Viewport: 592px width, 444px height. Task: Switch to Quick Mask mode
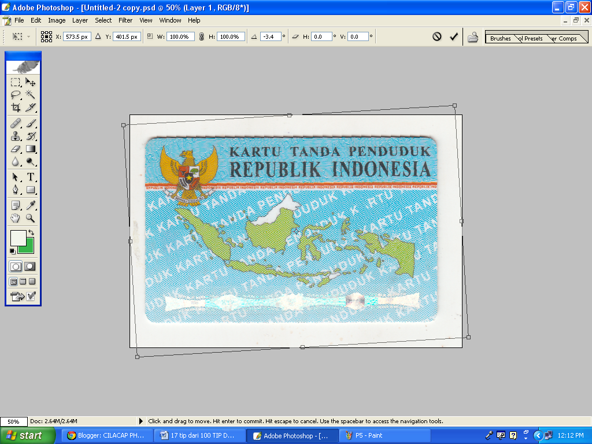click(x=30, y=267)
